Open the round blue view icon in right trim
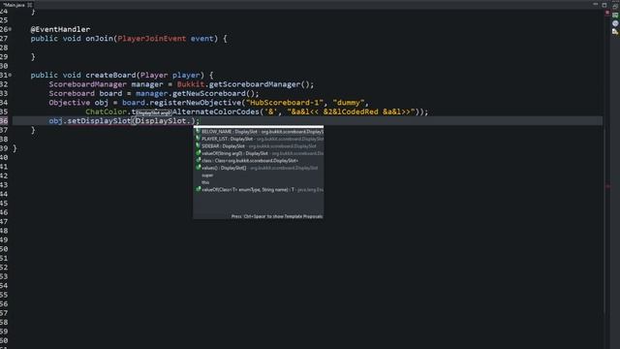The width and height of the screenshot is (620, 349). tap(615, 23)
